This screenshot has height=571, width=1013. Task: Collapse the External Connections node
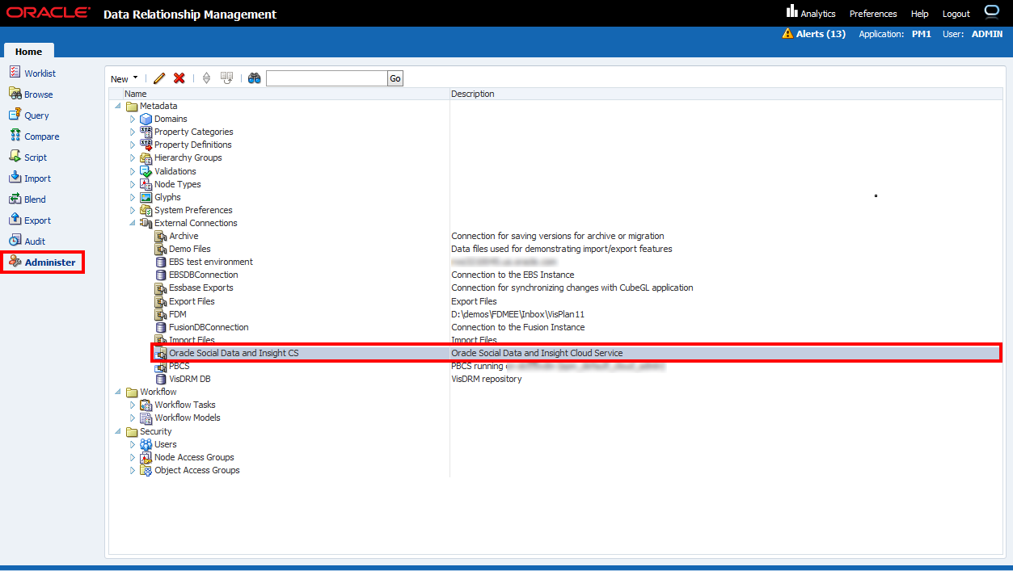[133, 223]
